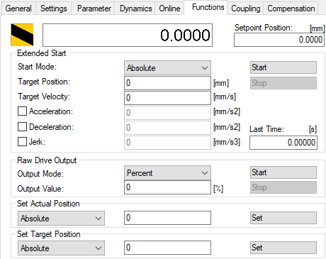Screen dimensions: 326x259
Task: Click the yellow-black striped axis status icon
Action: click(22, 35)
